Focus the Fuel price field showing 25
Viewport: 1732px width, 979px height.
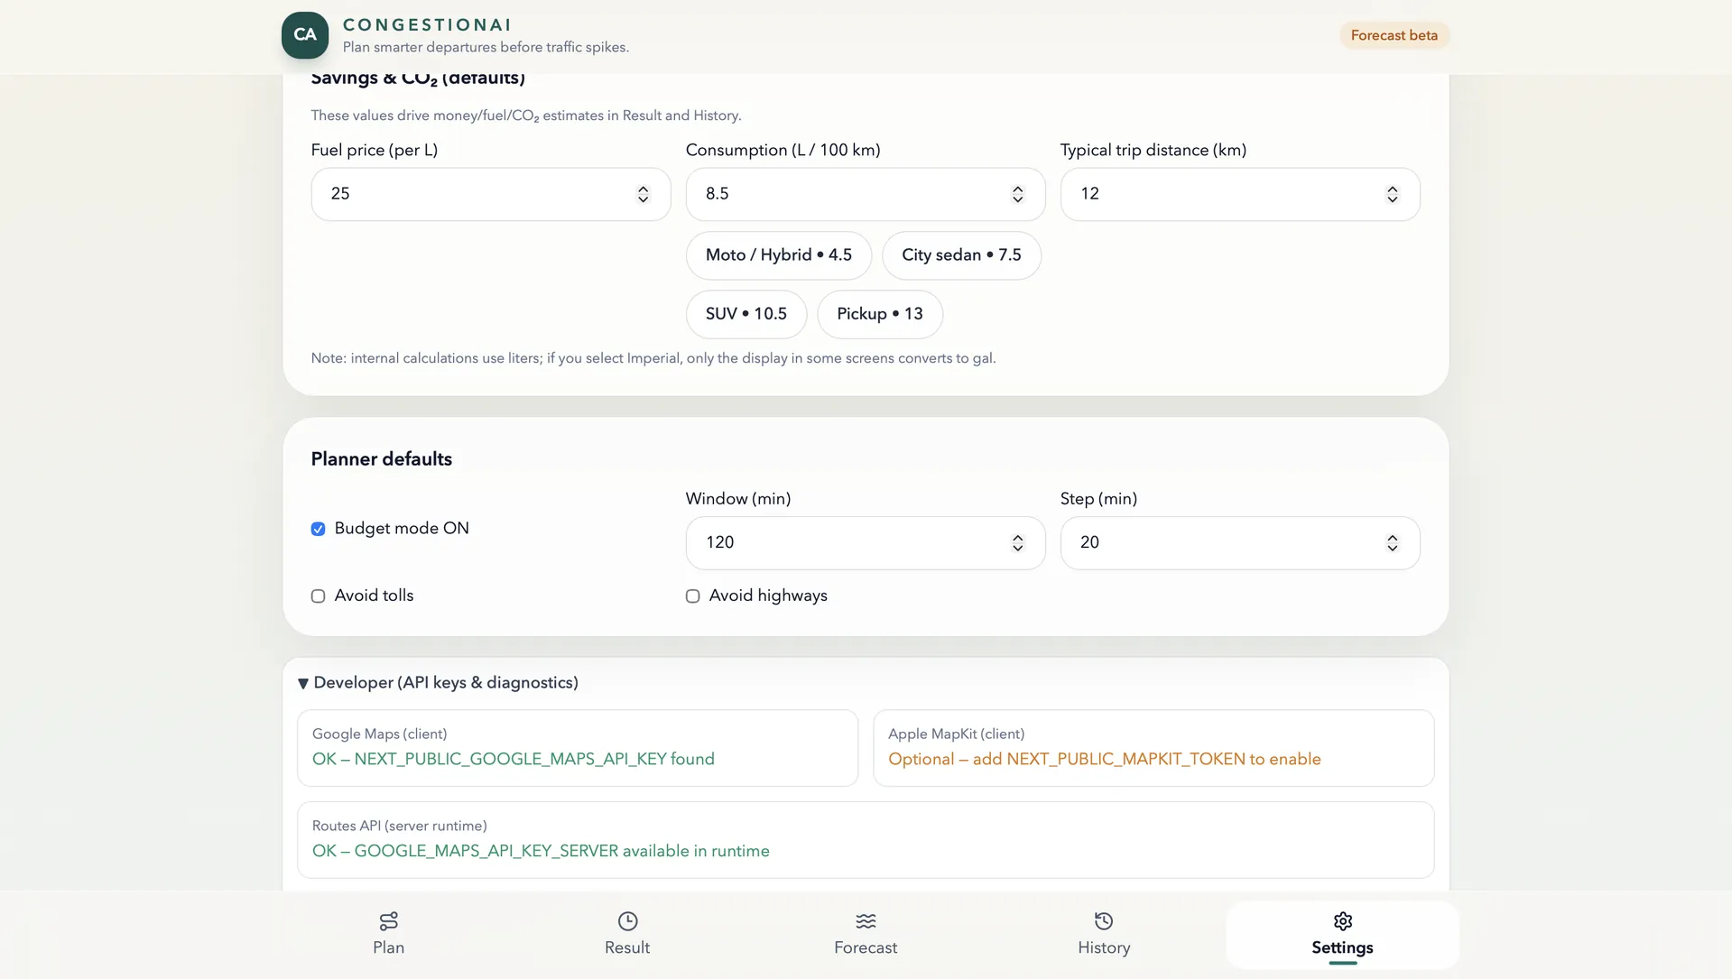point(491,194)
